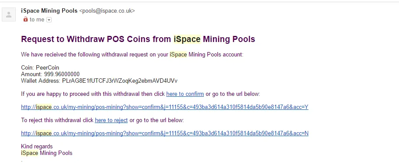Open the reject URL ending in acc=N
The image size is (399, 165).
[x=164, y=133]
